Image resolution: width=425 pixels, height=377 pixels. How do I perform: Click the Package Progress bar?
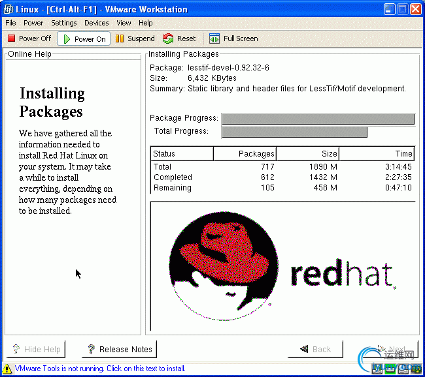click(318, 119)
